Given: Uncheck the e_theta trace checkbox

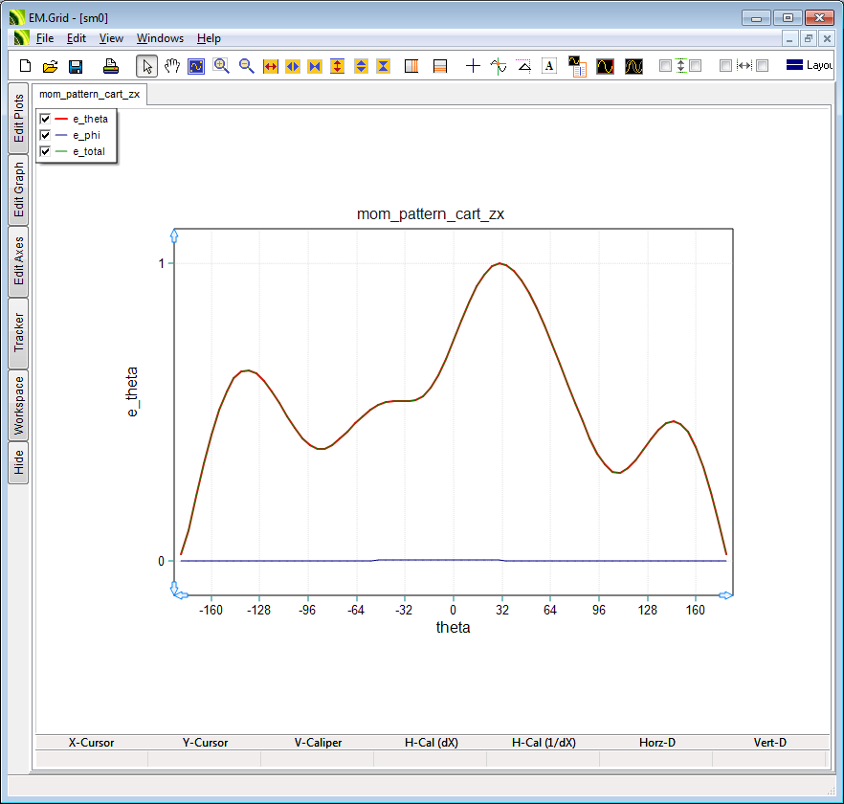Looking at the screenshot, I should (45, 119).
